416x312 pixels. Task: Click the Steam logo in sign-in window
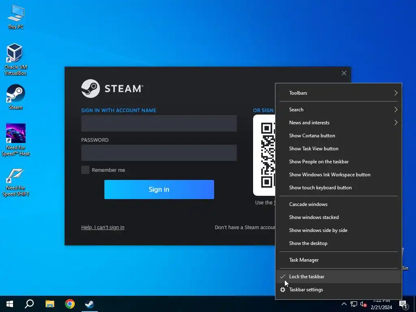[112, 89]
